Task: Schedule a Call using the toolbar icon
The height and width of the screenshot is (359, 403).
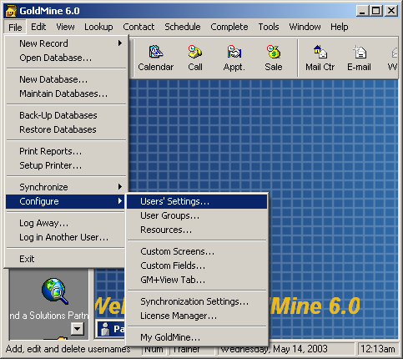Action: tap(195, 58)
